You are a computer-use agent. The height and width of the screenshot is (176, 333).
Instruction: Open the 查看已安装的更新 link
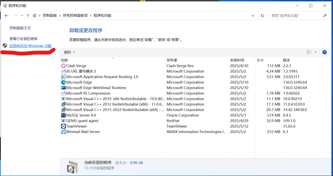pyautogui.click(x=23, y=39)
